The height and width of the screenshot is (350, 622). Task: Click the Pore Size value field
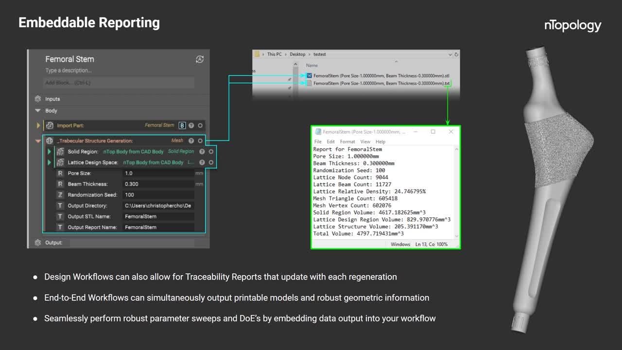click(158, 173)
